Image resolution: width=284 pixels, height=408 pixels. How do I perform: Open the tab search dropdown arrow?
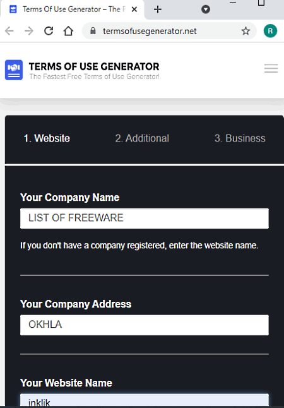coord(206,9)
